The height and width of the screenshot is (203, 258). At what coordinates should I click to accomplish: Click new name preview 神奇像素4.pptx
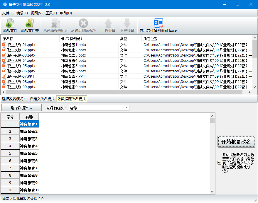point(74,61)
